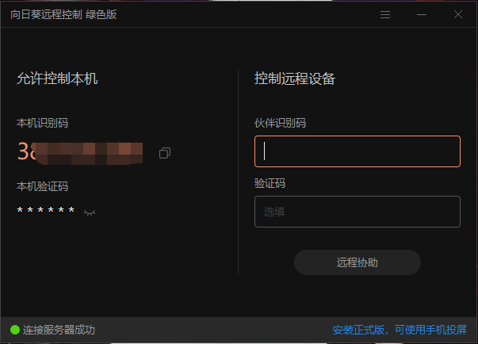
Task: Open the hamburger main menu
Action: click(385, 14)
